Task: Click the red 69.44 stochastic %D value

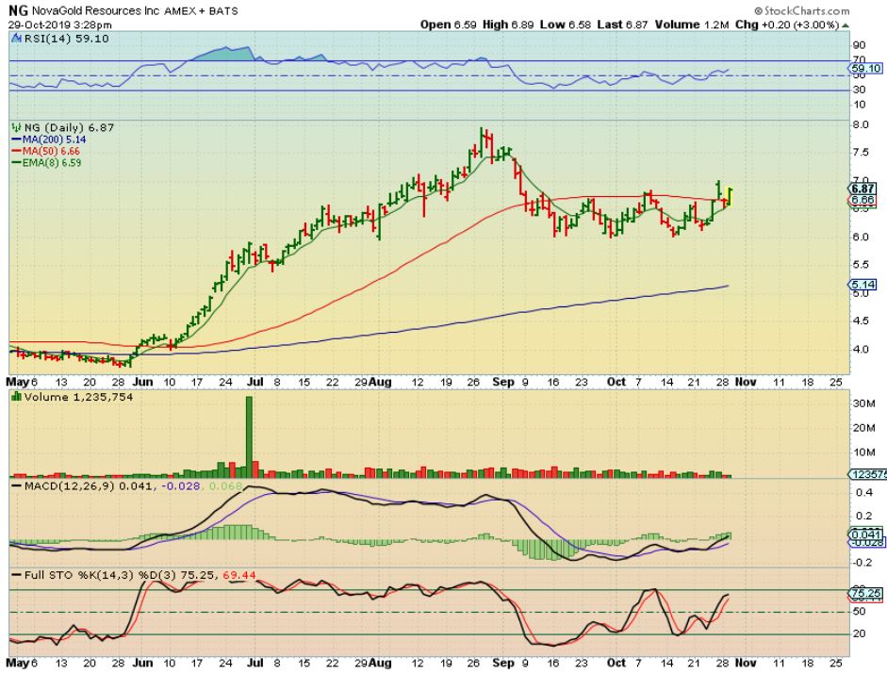Action: pyautogui.click(x=239, y=576)
